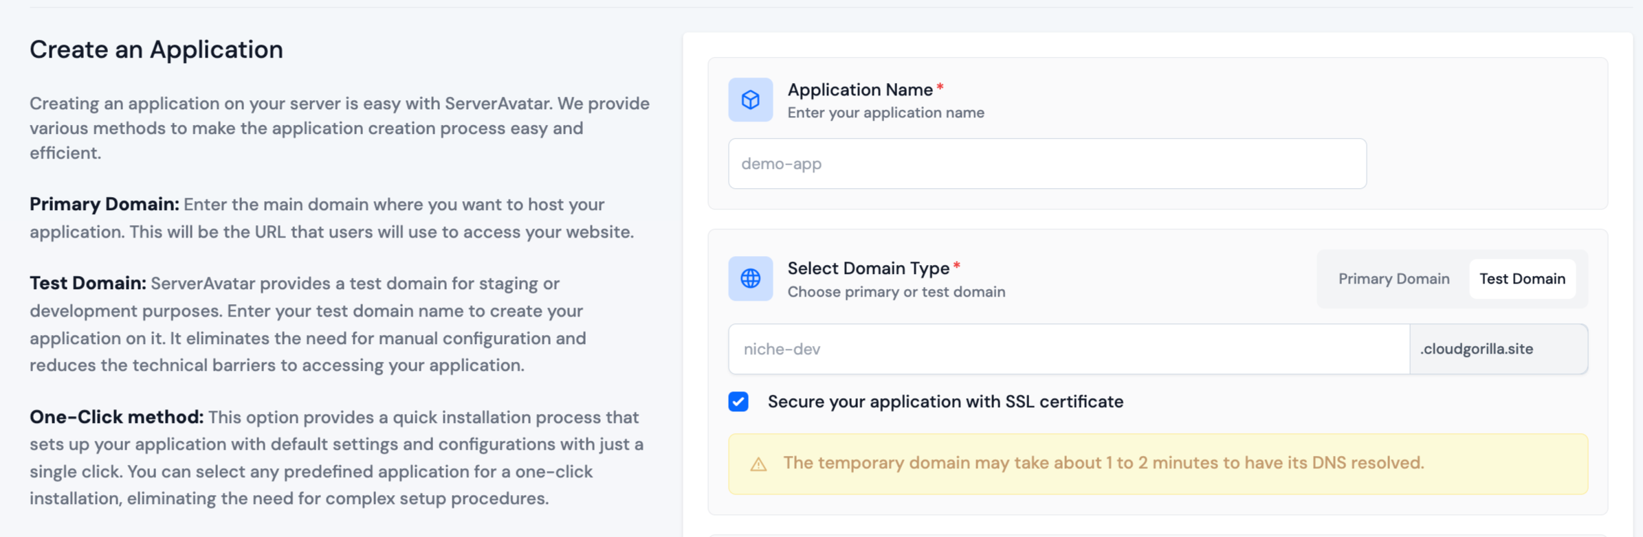
Task: Click the warning triangle icon in the DNS notice
Action: (758, 464)
